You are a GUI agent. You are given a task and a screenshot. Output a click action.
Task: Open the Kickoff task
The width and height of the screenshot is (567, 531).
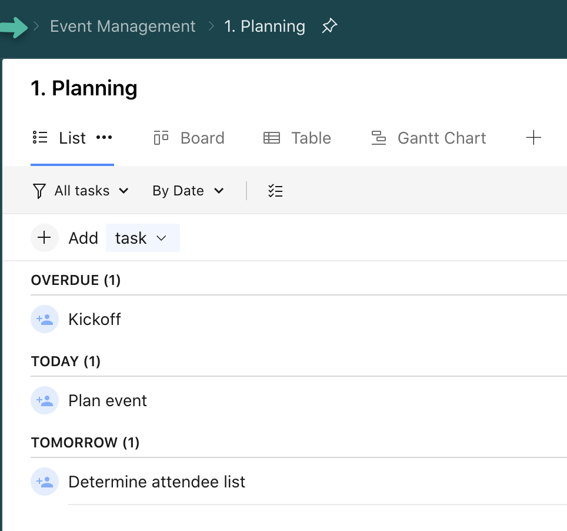[95, 319]
